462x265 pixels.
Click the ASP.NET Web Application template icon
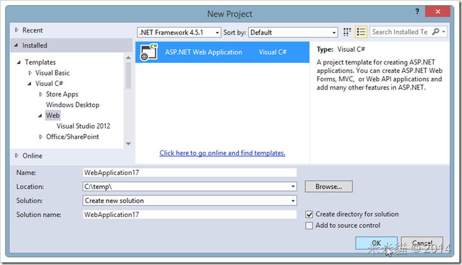pos(149,52)
